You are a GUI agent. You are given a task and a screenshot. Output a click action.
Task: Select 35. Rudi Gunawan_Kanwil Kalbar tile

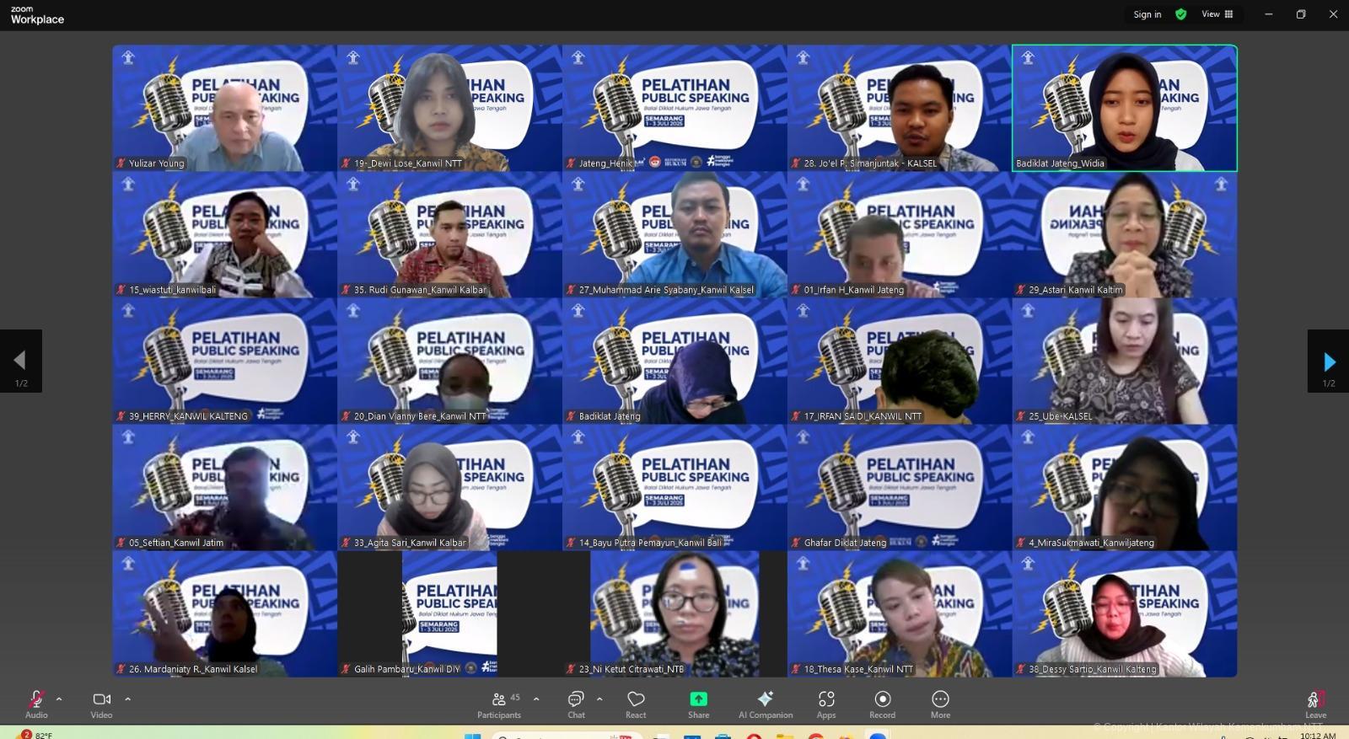point(449,234)
